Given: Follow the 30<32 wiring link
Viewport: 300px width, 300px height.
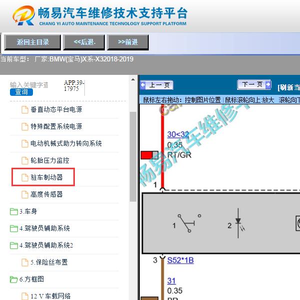Looking at the screenshot, I should click(178, 134).
